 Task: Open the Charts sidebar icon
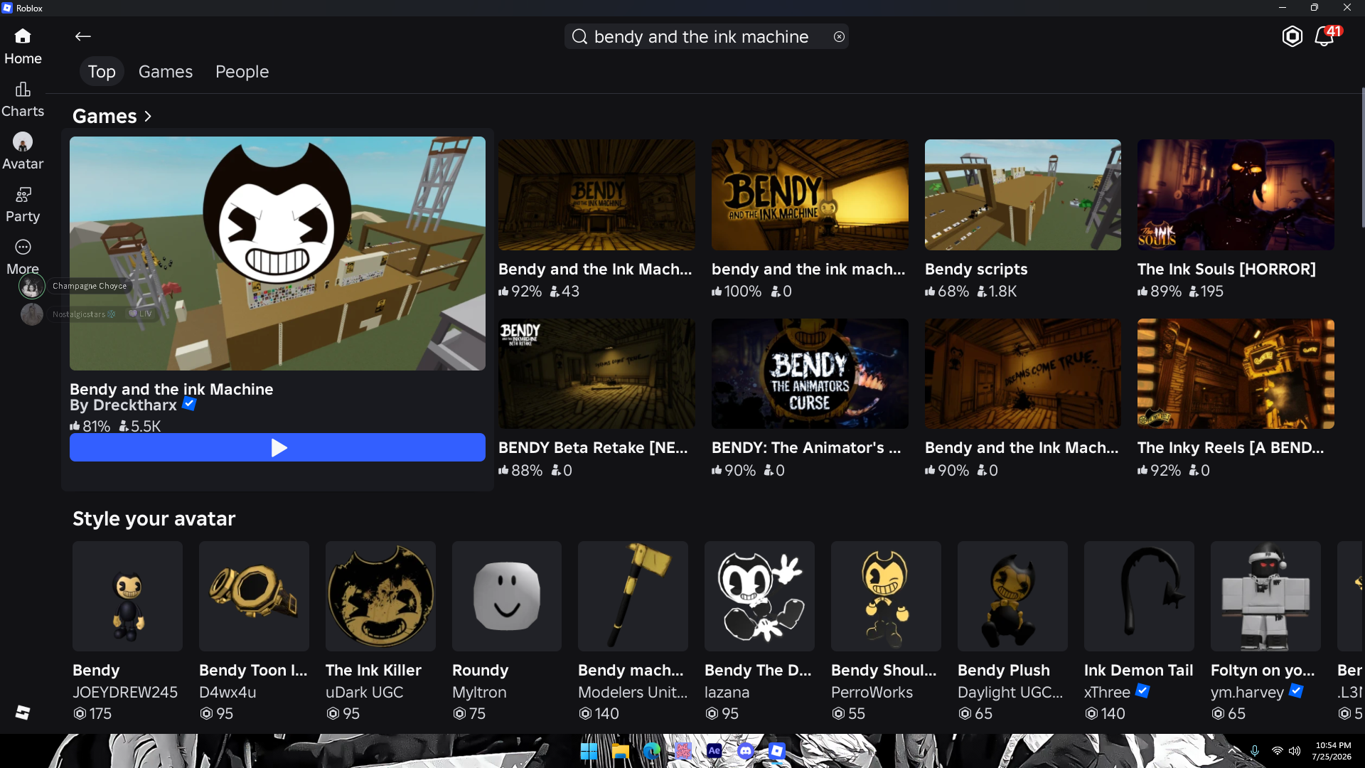click(x=23, y=89)
